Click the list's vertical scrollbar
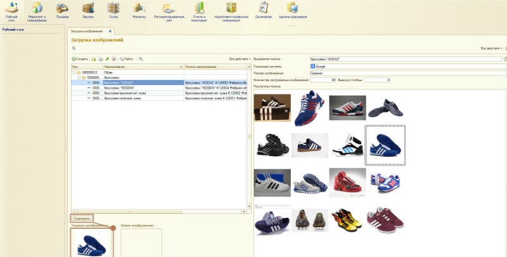Screen dimensions: 507x257 click(249, 136)
